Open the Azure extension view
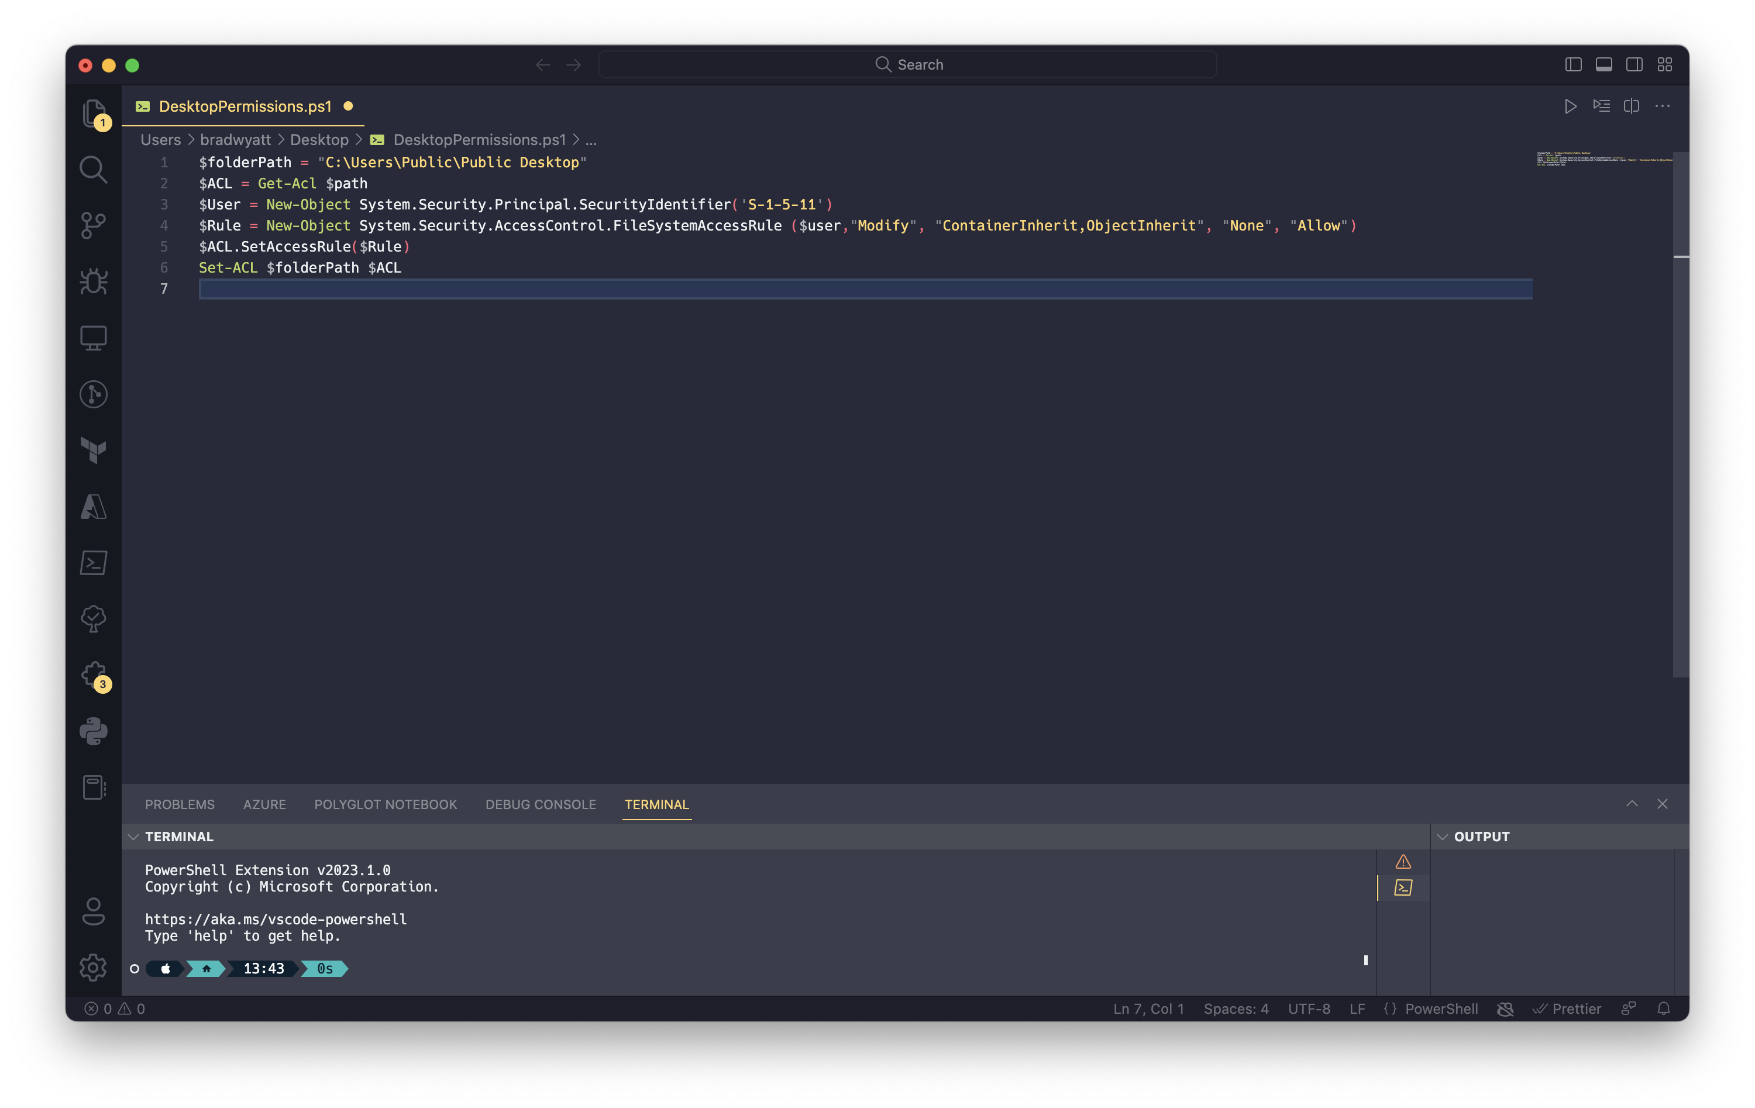1755x1108 pixels. pyautogui.click(x=93, y=507)
